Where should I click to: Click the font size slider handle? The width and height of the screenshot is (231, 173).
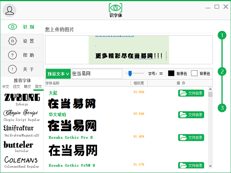tap(131, 73)
